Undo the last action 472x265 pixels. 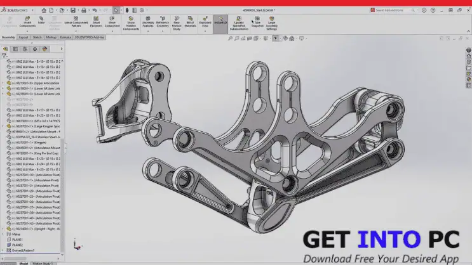(x=95, y=10)
